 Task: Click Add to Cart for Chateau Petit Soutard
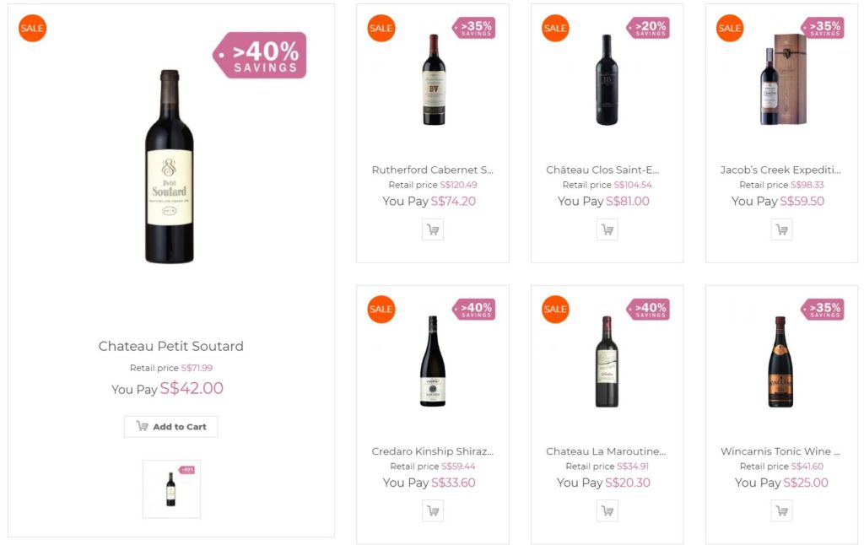[171, 426]
